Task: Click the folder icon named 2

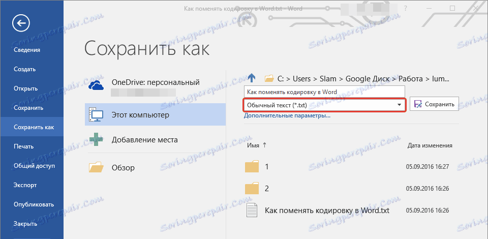Action: click(x=252, y=188)
